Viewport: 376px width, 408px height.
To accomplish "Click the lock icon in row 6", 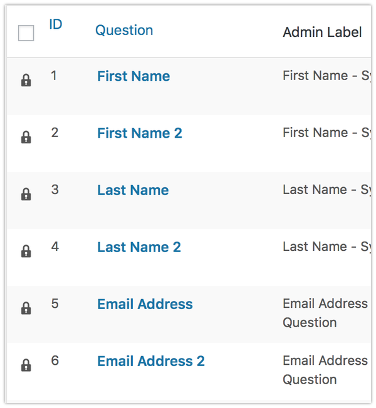I will tap(26, 365).
